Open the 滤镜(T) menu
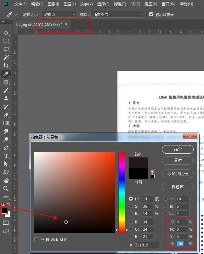 [120, 4]
